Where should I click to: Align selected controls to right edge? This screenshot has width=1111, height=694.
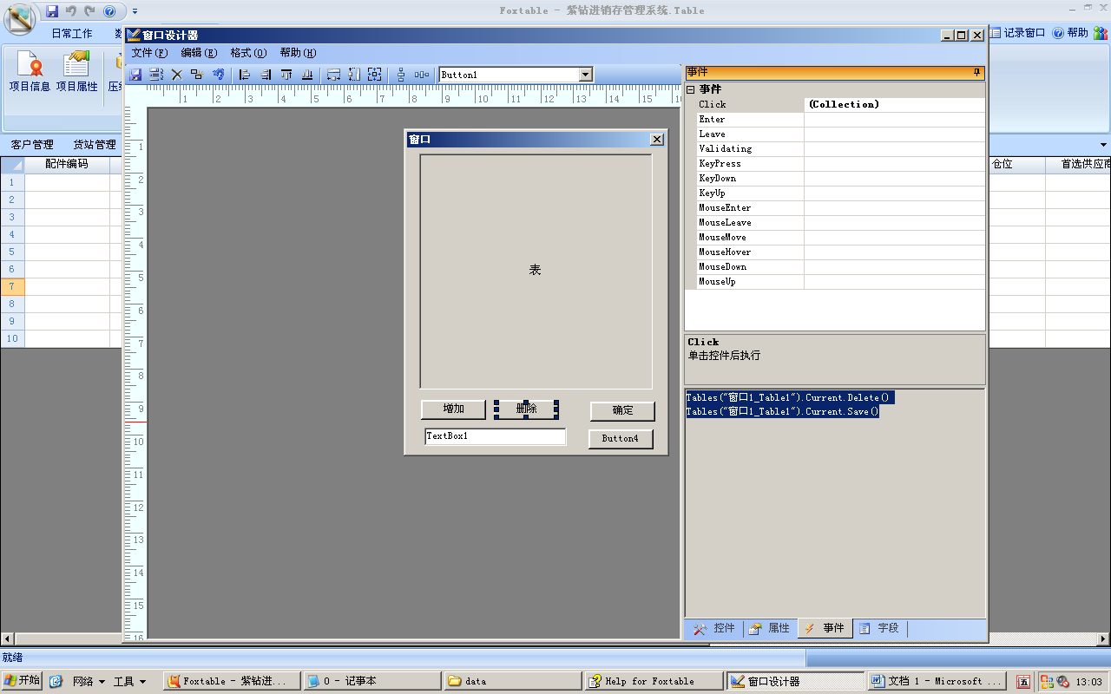coord(266,75)
